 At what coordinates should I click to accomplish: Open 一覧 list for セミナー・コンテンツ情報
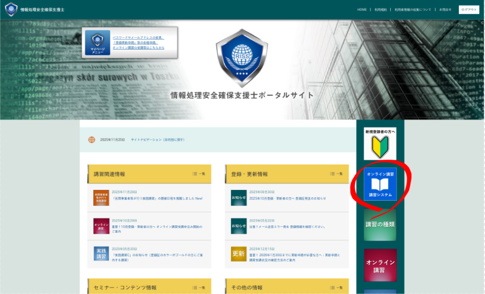[199, 287]
